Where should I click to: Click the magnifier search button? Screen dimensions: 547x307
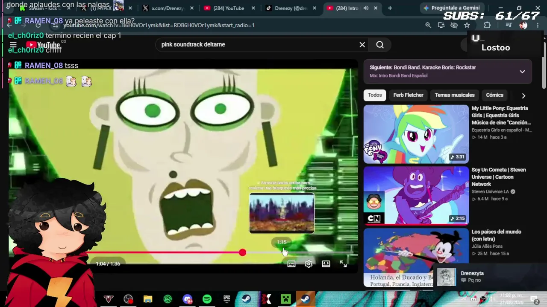380,44
